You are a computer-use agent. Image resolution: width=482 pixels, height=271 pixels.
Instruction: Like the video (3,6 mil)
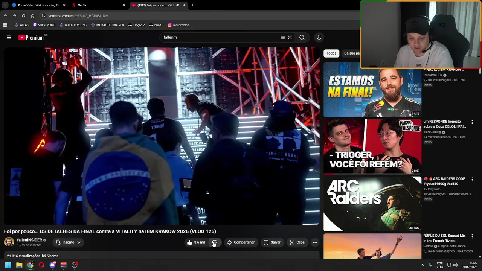click(x=196, y=242)
